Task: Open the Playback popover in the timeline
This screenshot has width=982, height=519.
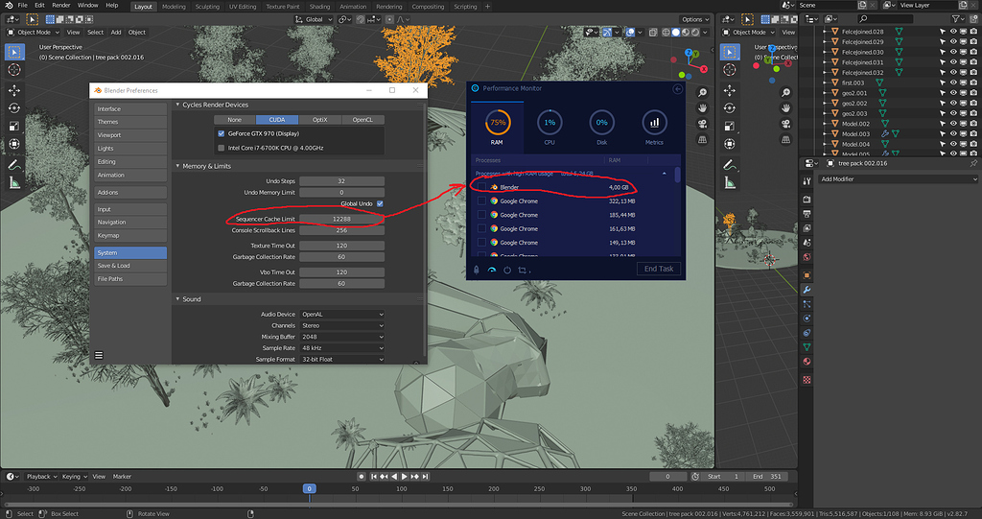Action: (x=41, y=477)
